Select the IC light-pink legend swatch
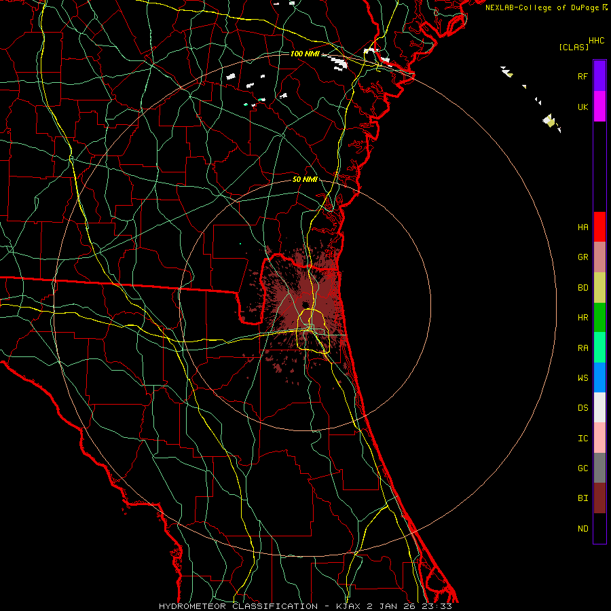This screenshot has width=611, height=611. (x=599, y=438)
